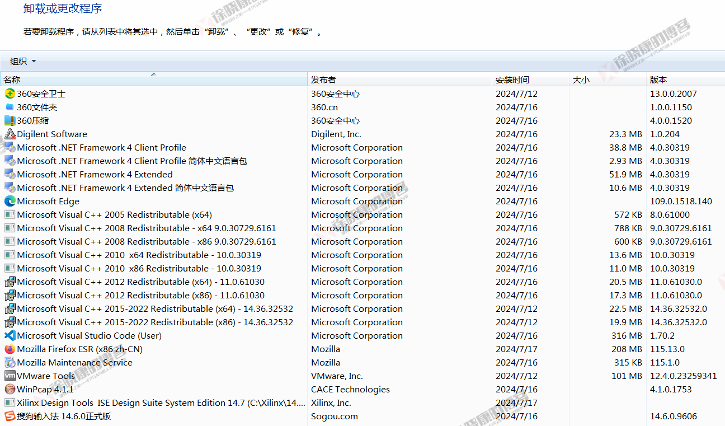Open the 组织 dropdown menu

point(23,61)
